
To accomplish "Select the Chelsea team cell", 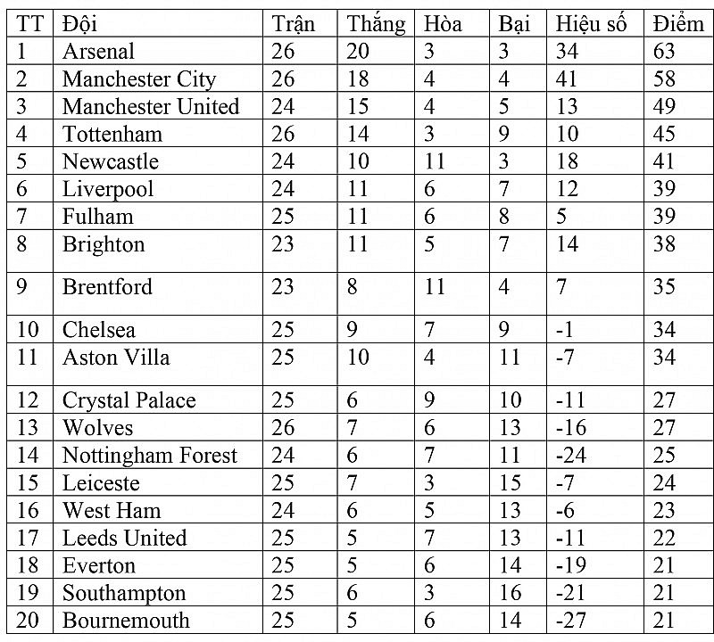I will coord(99,330).
